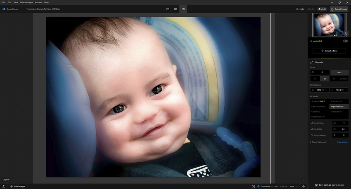This screenshot has height=189, width=351.
Task: Open the Account menu
Action: (x=38, y=2)
